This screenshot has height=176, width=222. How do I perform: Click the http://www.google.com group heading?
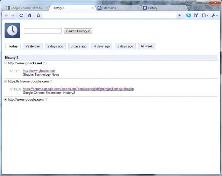point(26,100)
